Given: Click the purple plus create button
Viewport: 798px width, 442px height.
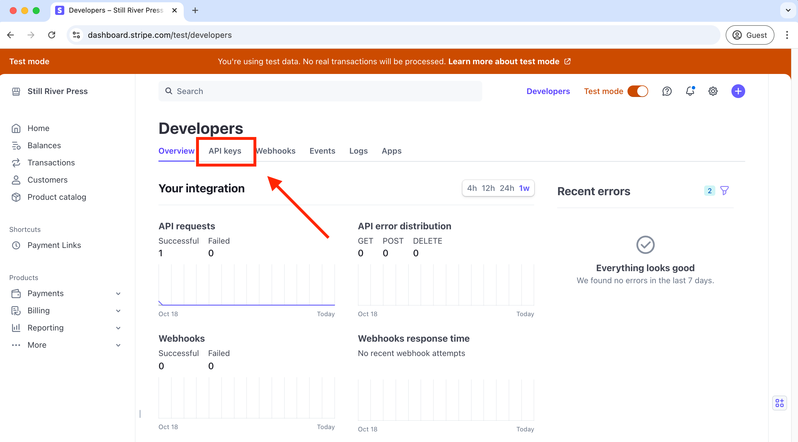Looking at the screenshot, I should (738, 91).
